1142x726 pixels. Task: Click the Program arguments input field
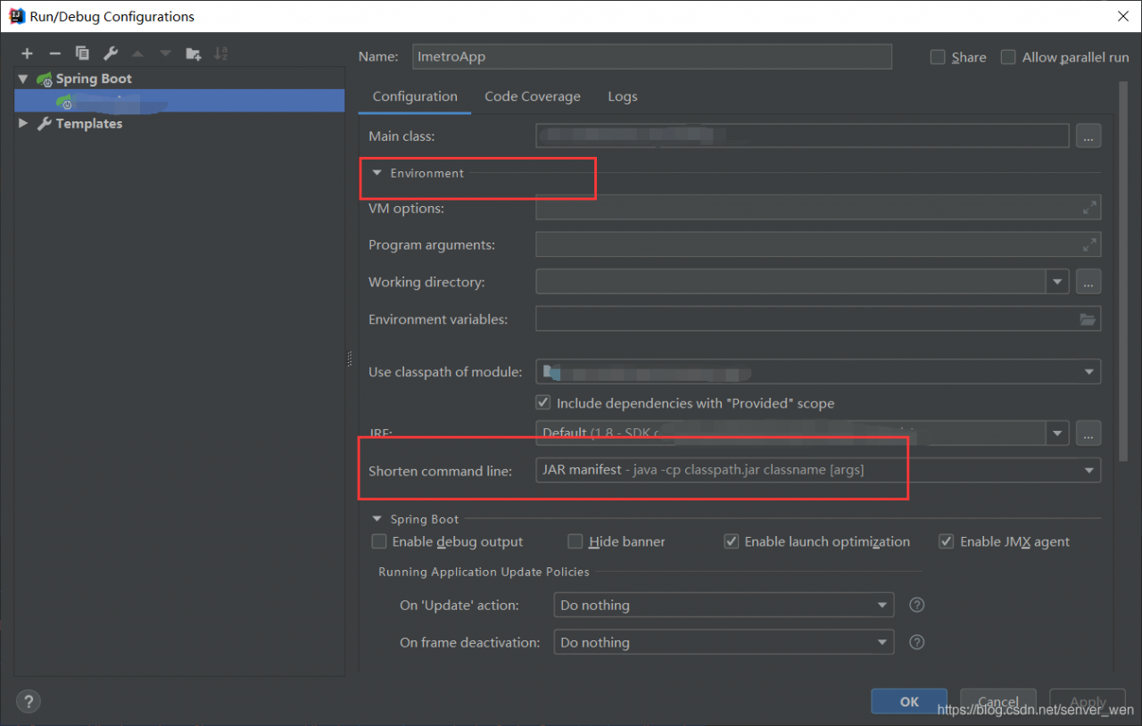818,244
